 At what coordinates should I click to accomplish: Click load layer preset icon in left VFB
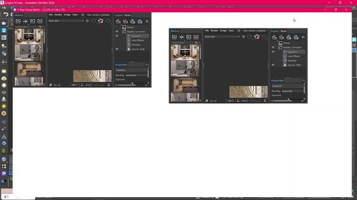pyautogui.click(x=140, y=21)
